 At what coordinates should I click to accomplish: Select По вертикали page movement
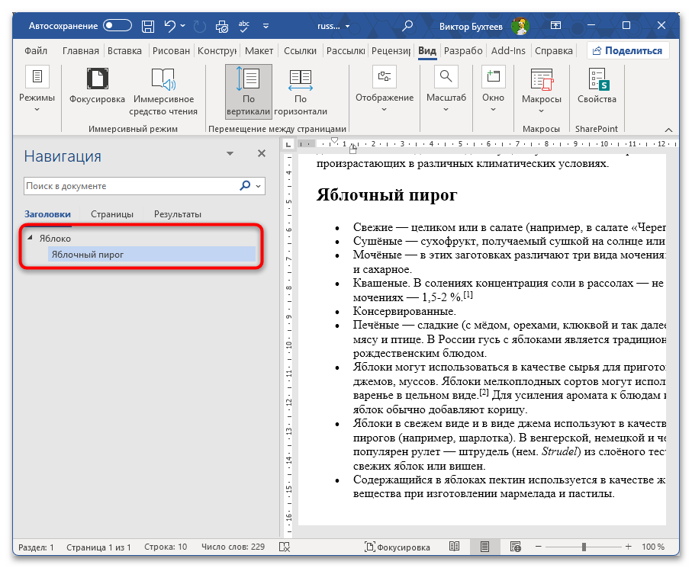pyautogui.click(x=248, y=91)
